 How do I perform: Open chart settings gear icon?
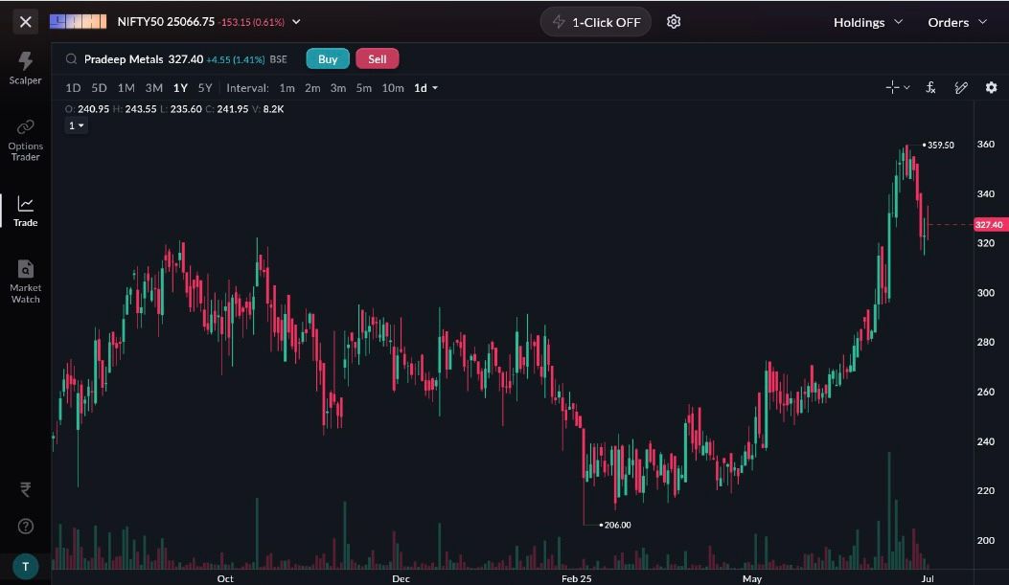point(991,87)
